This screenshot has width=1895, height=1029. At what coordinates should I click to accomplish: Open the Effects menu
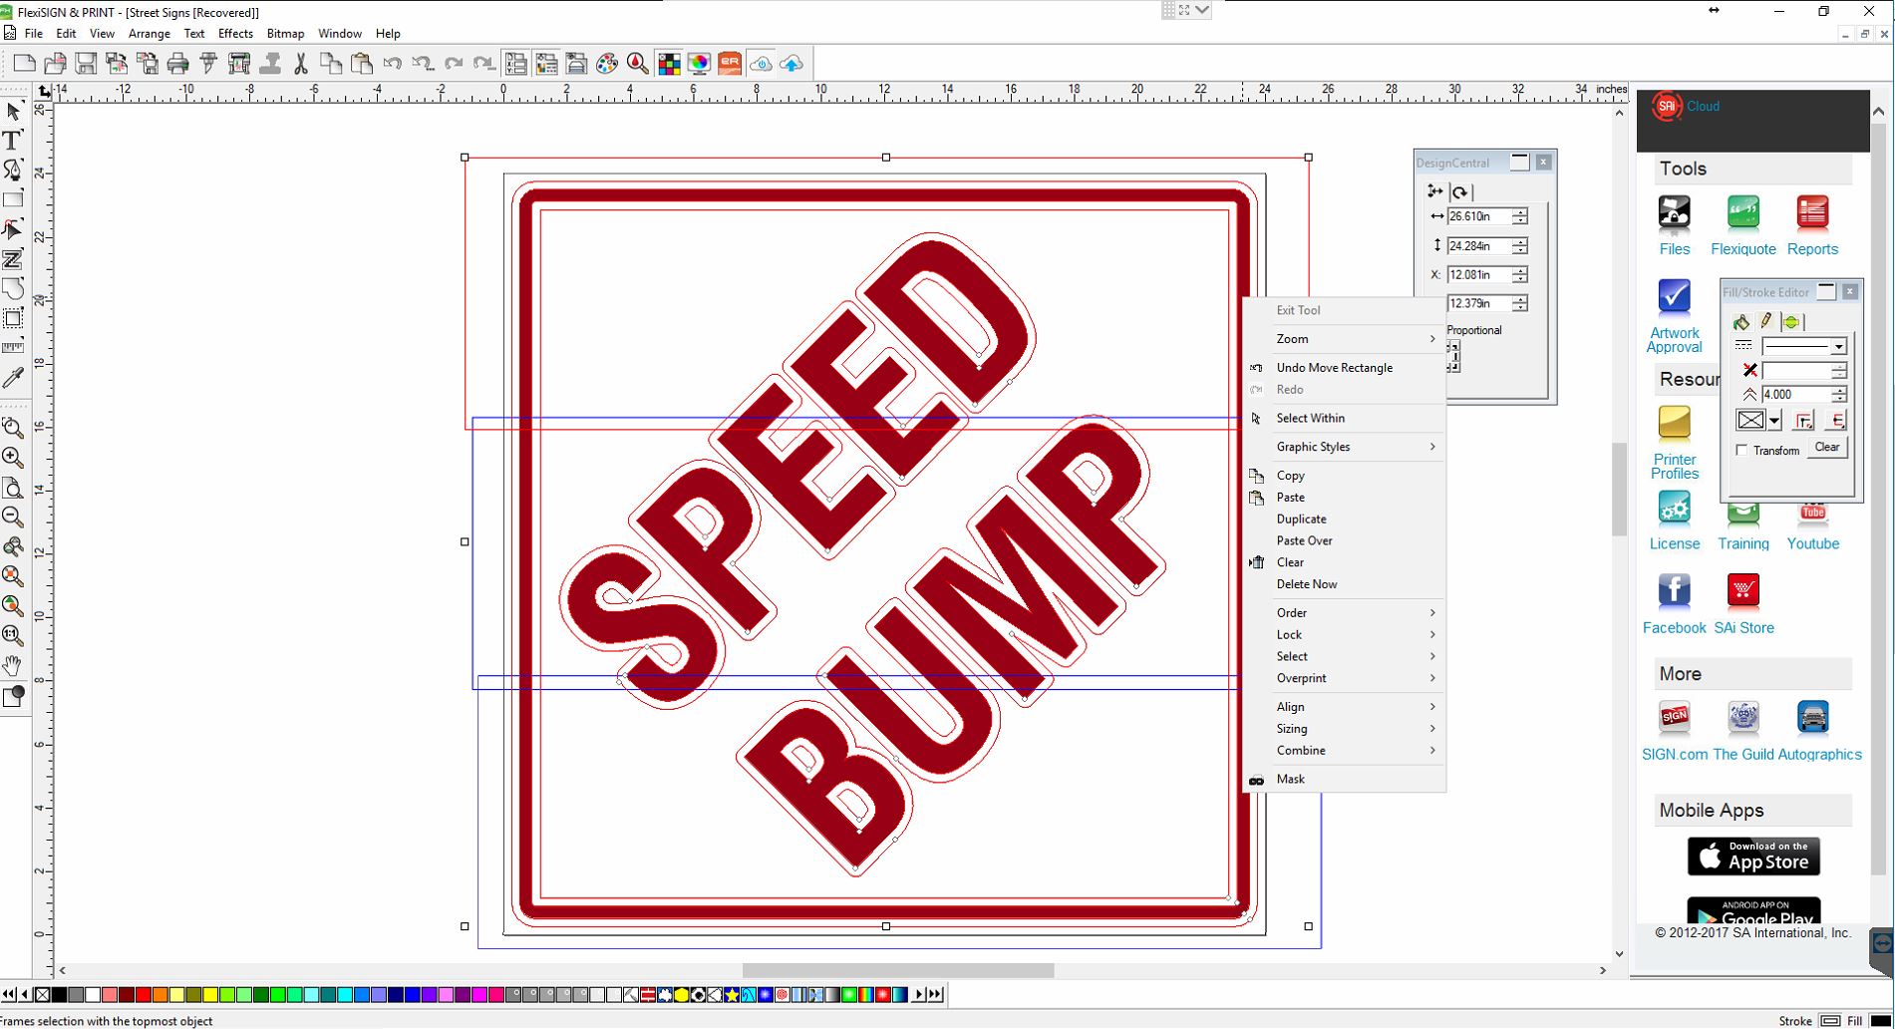pyautogui.click(x=235, y=34)
